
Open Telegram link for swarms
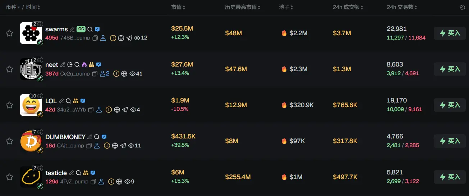(129, 38)
